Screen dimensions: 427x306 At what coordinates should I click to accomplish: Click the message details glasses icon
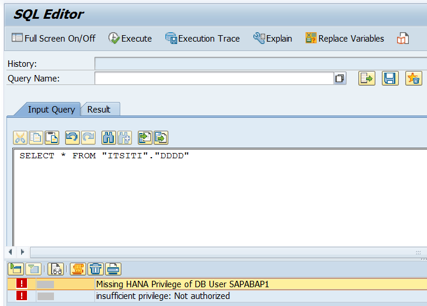pos(56,269)
